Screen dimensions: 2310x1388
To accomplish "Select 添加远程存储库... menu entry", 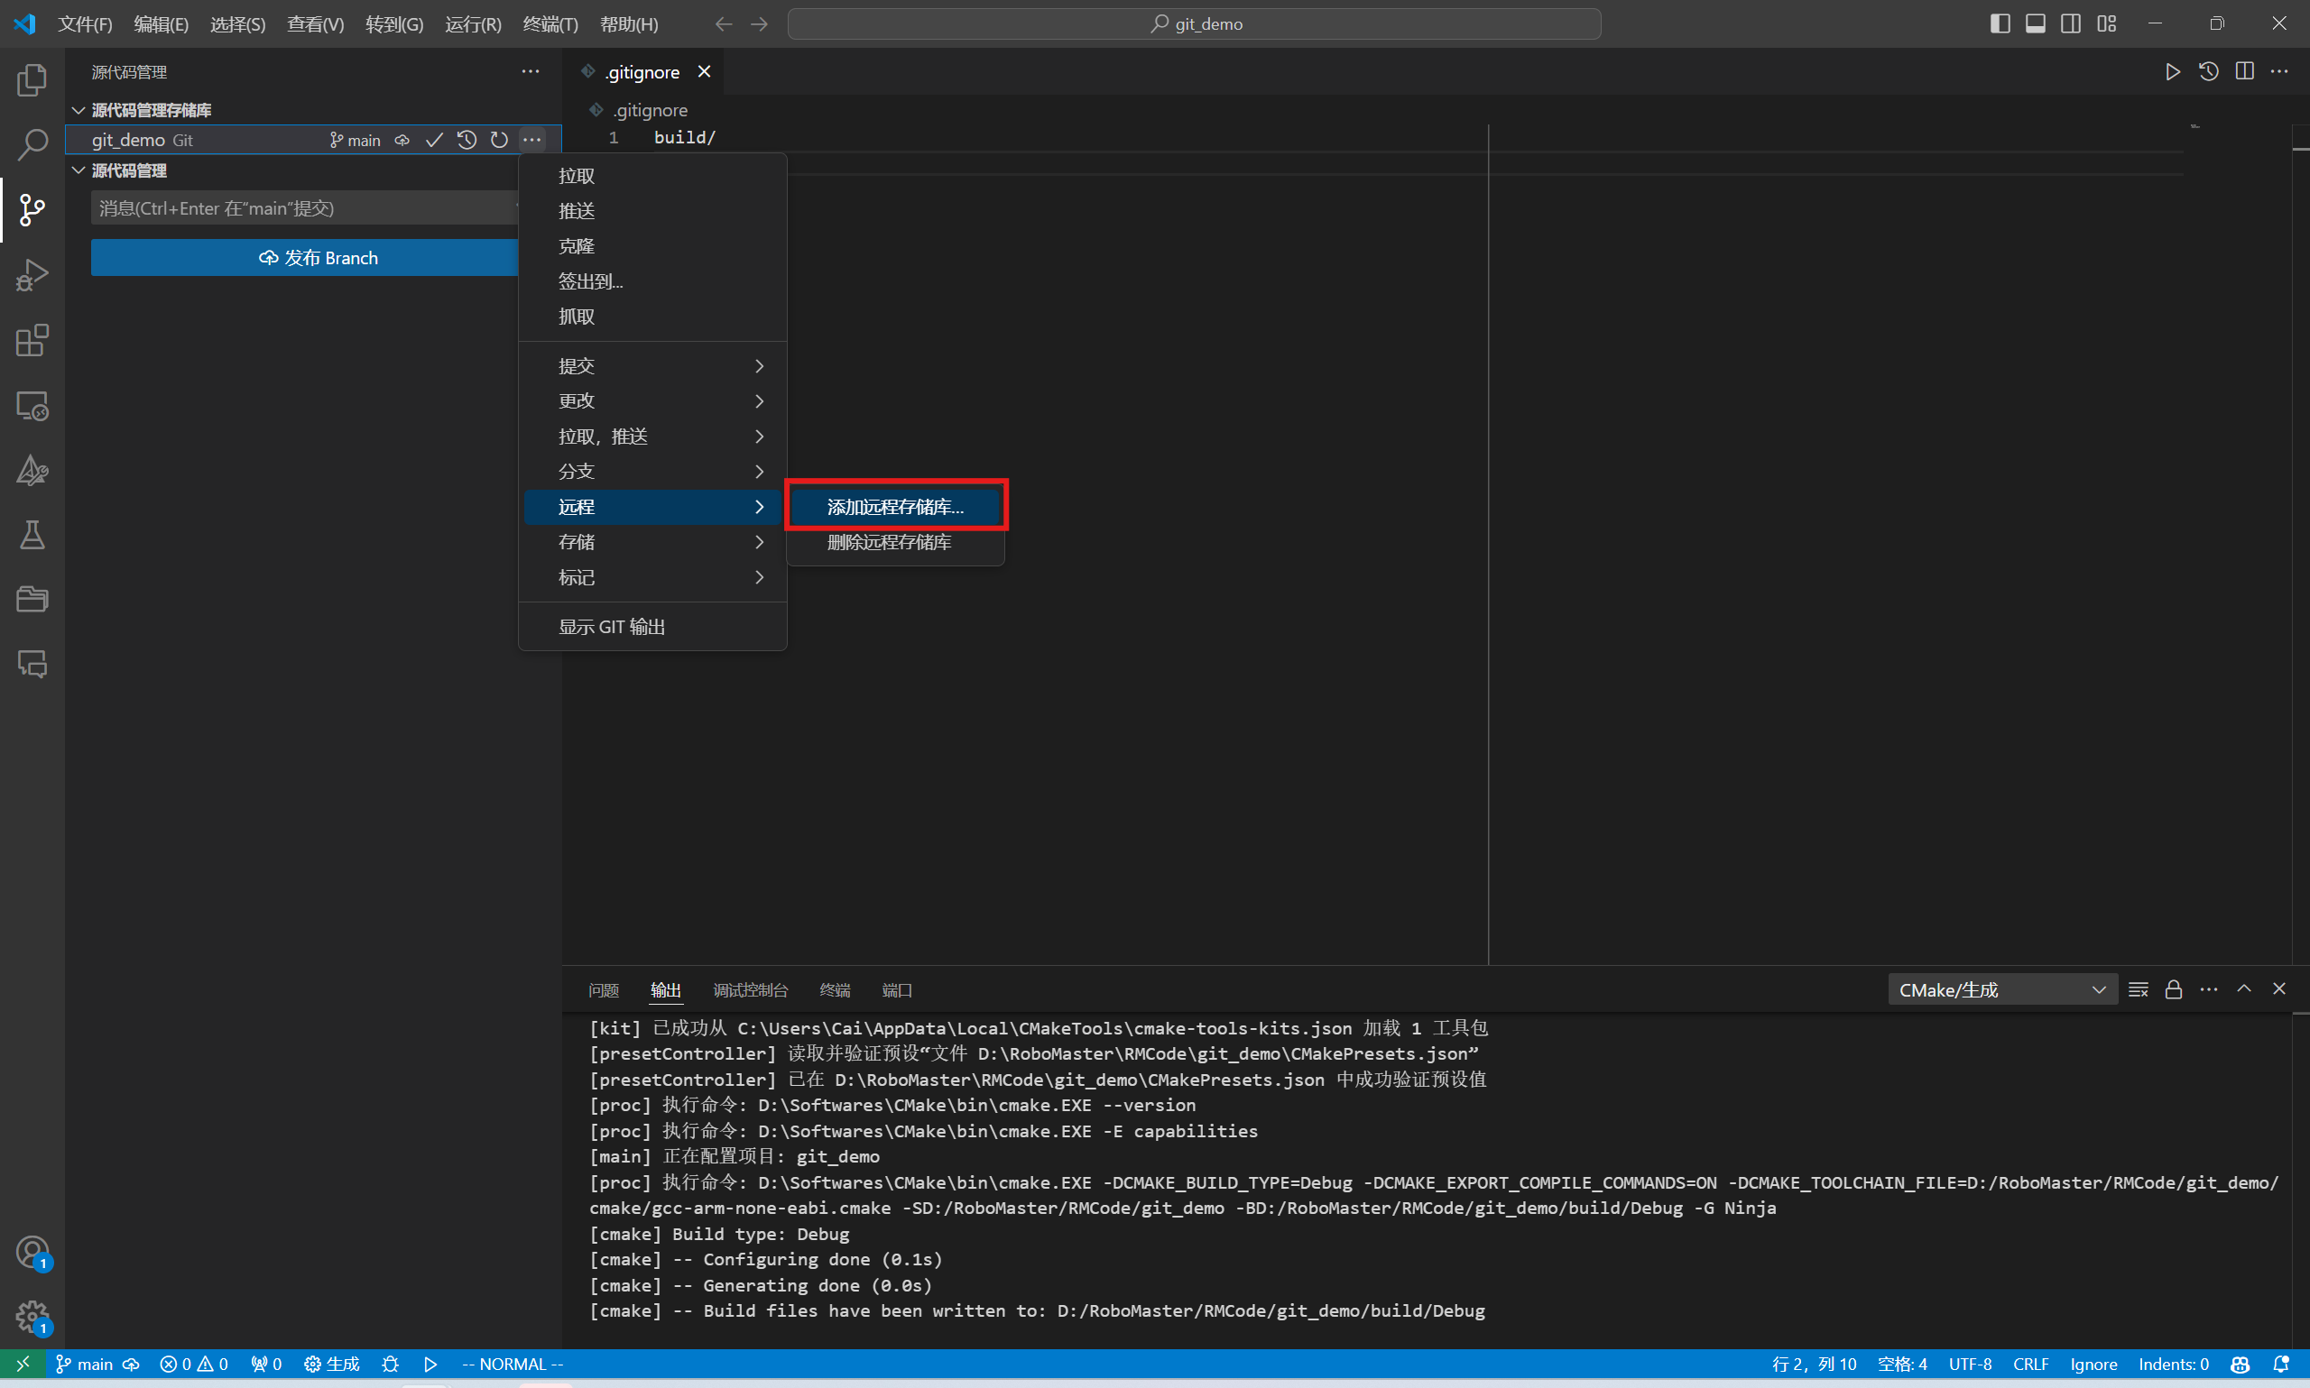I will point(894,507).
